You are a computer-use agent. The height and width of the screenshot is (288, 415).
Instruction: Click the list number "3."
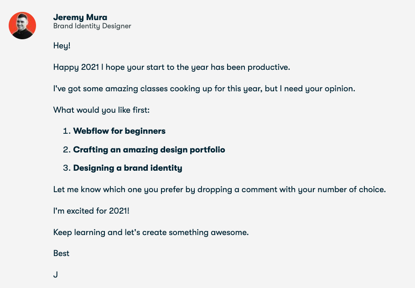[67, 168]
